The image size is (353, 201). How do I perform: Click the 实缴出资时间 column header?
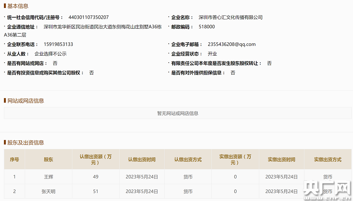282,159
